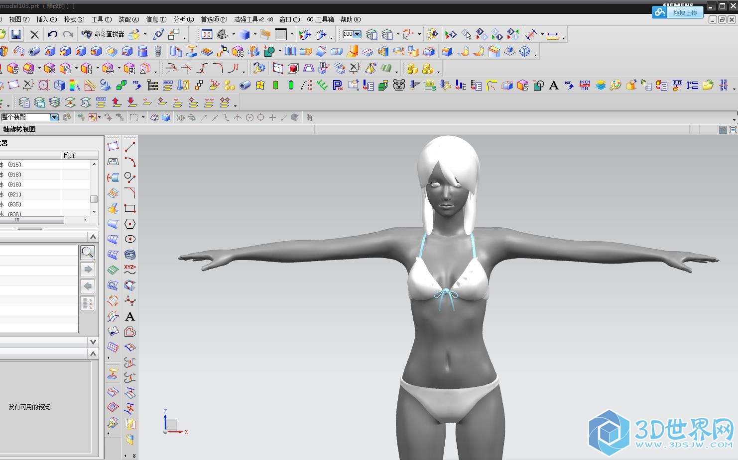Click the XYZ= law curve icon
Viewport: 738px width, 460px height.
tap(130, 270)
